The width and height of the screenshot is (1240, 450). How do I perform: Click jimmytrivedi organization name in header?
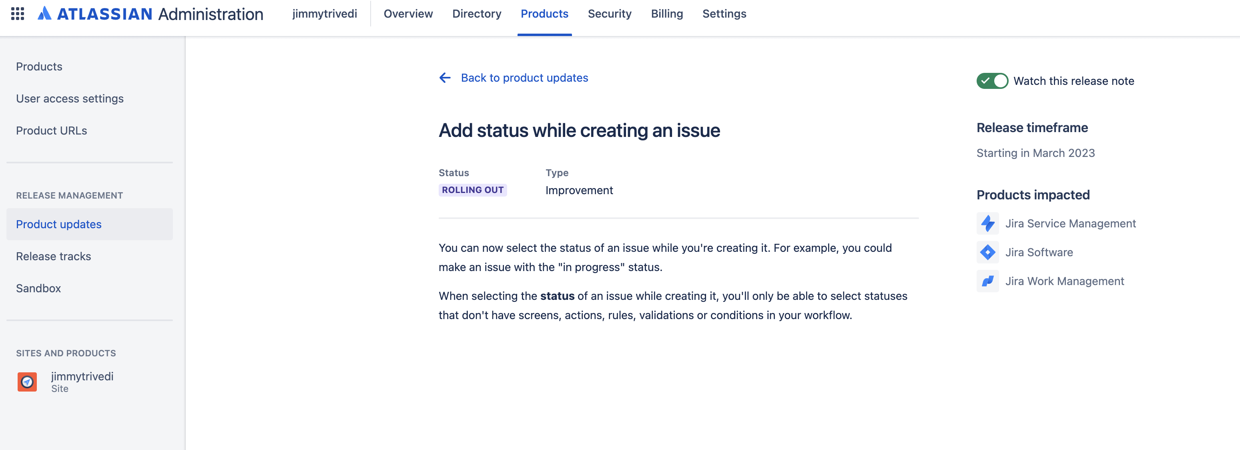[325, 14]
